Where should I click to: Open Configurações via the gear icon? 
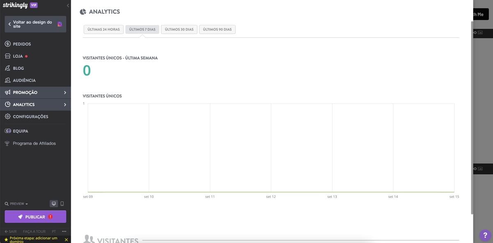[x=7, y=116]
